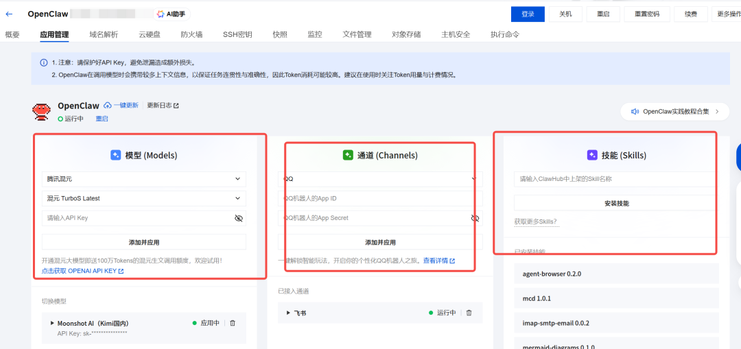Switch to SSH密钥 tab
This screenshot has height=349, width=741.
(x=237, y=34)
